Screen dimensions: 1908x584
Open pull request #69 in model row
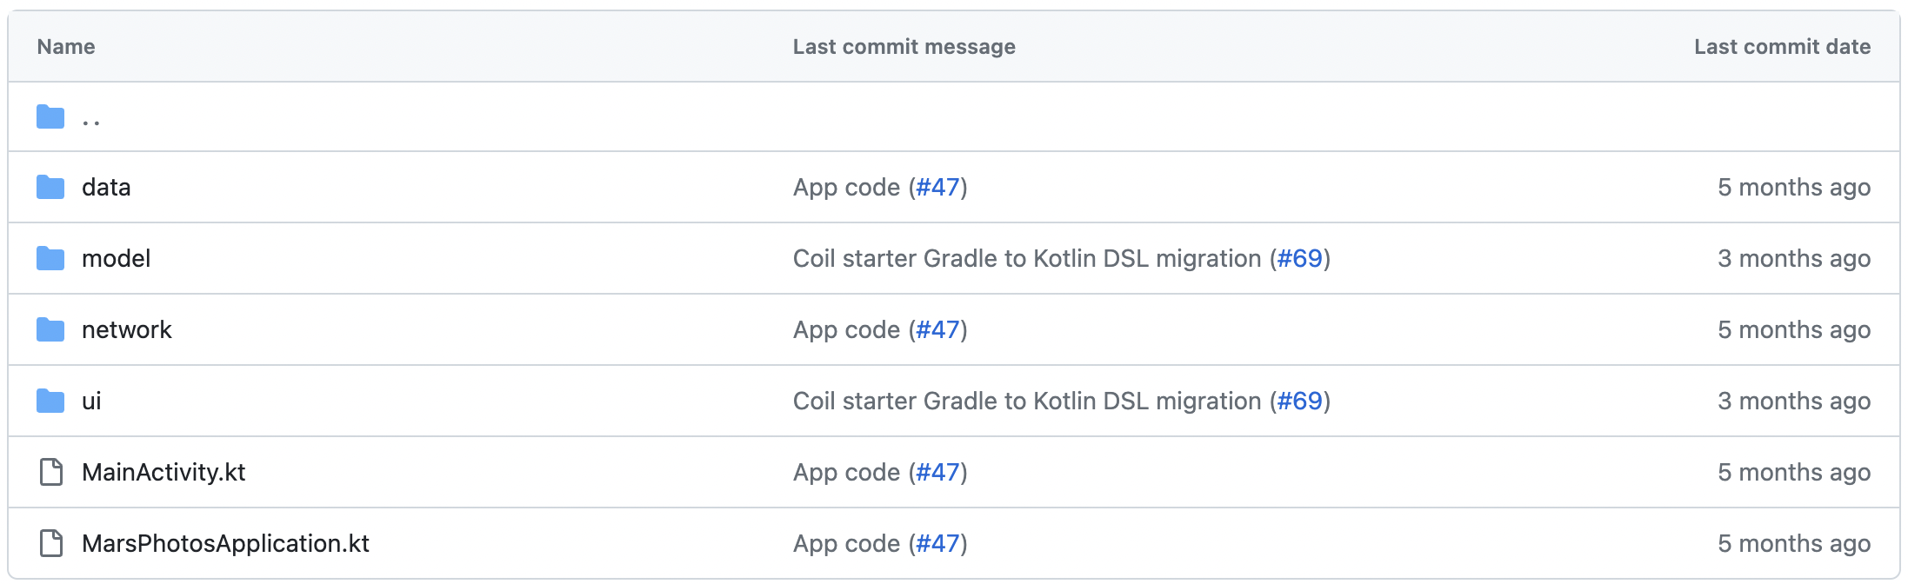pos(1299,259)
